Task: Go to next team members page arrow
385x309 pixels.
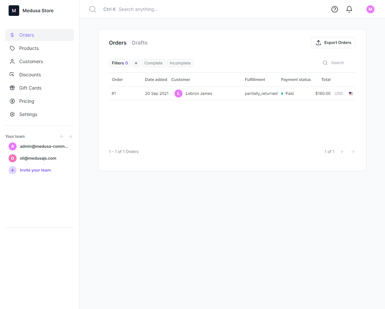Action: [71, 136]
